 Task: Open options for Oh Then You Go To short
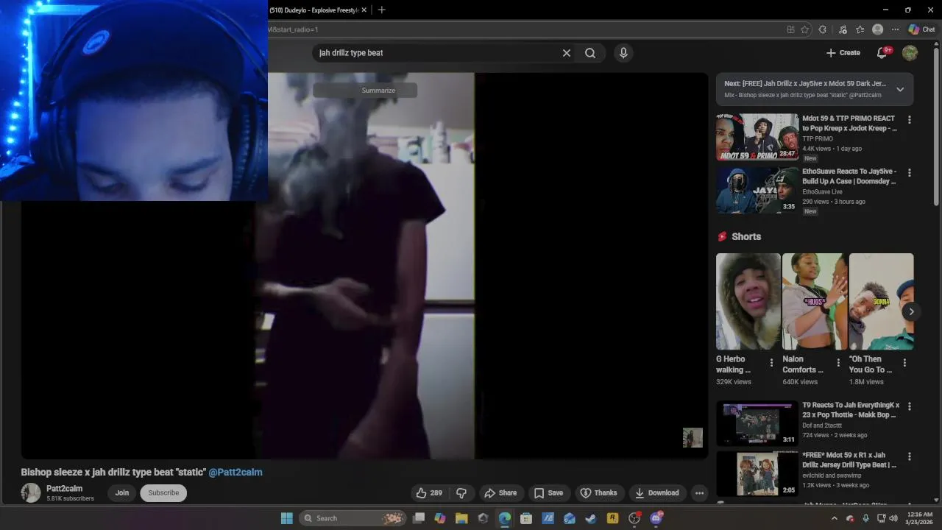pos(904,363)
